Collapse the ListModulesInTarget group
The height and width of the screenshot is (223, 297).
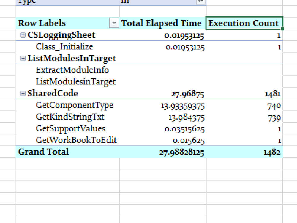[23, 58]
